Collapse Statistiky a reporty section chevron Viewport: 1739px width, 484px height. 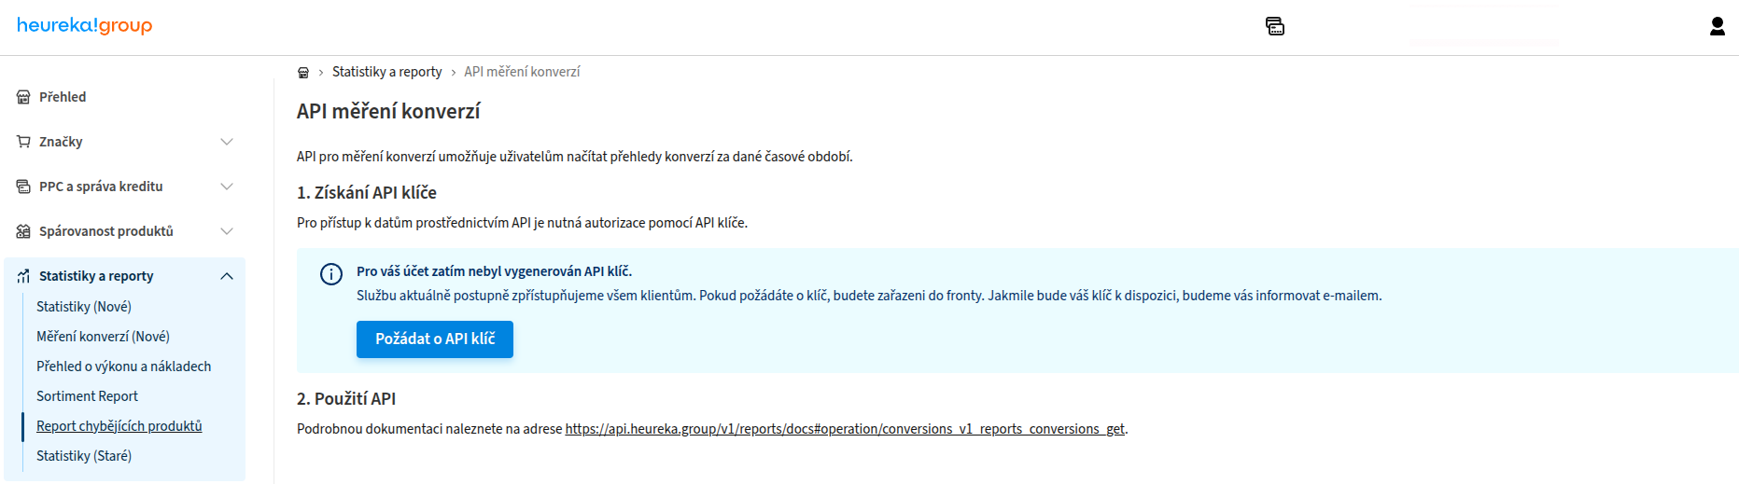227,276
